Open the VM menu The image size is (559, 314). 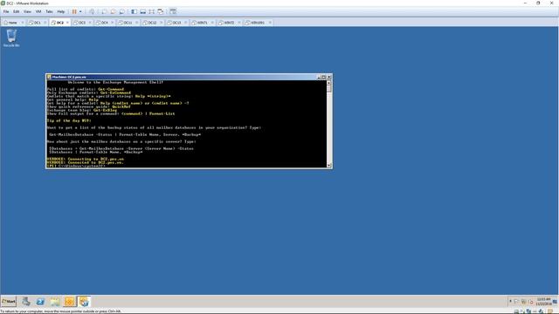pyautogui.click(x=38, y=11)
